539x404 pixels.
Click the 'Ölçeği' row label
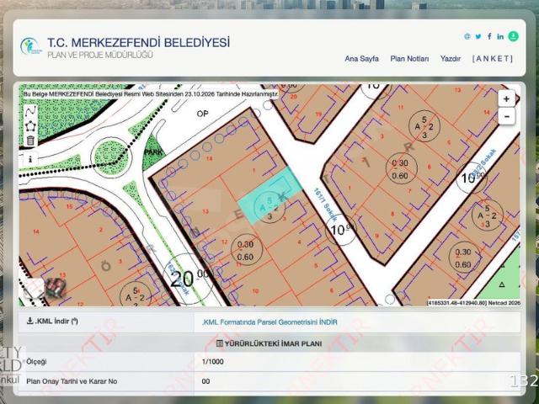pos(36,362)
